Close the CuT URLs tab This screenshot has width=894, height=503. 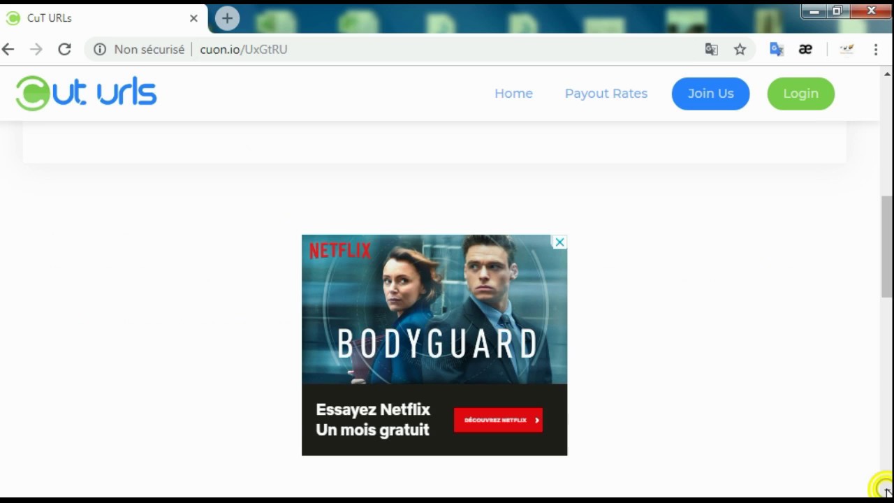pyautogui.click(x=193, y=18)
